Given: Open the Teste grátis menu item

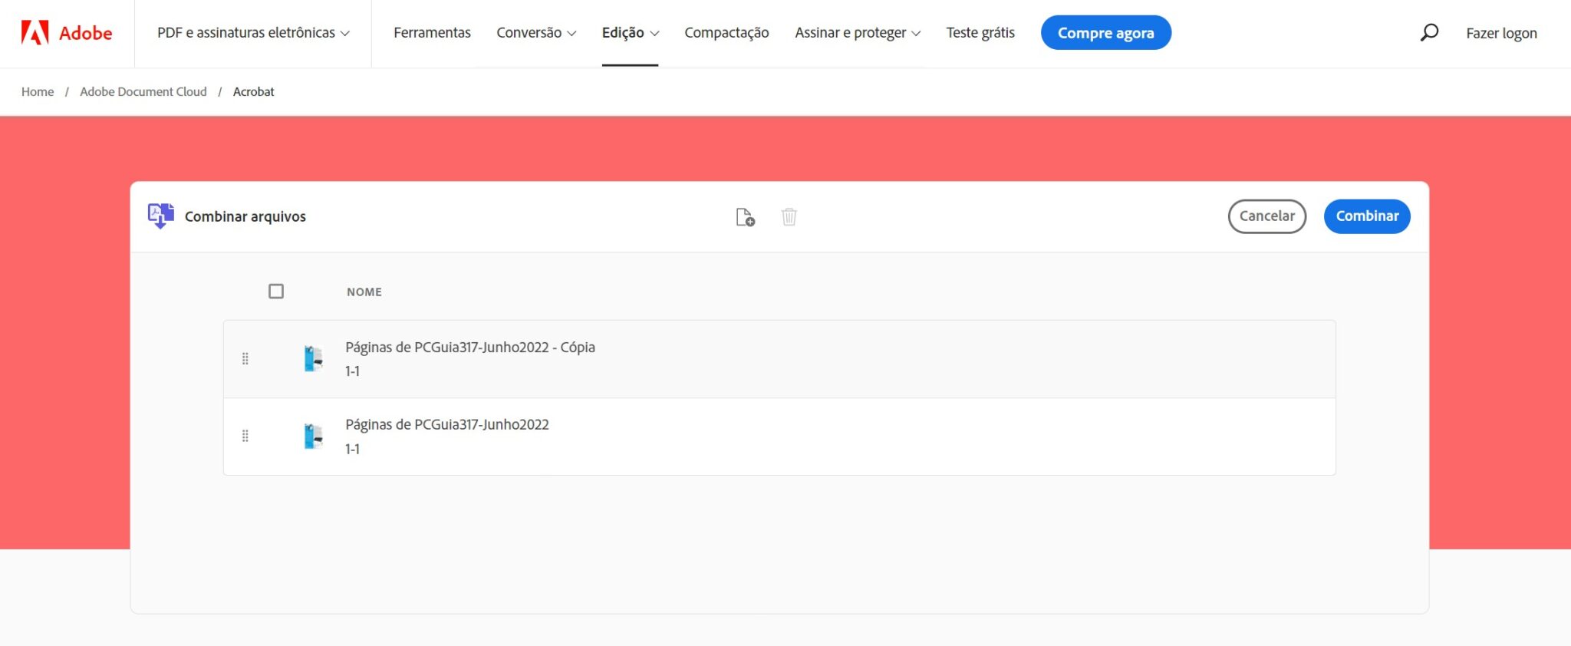Looking at the screenshot, I should click(x=980, y=33).
